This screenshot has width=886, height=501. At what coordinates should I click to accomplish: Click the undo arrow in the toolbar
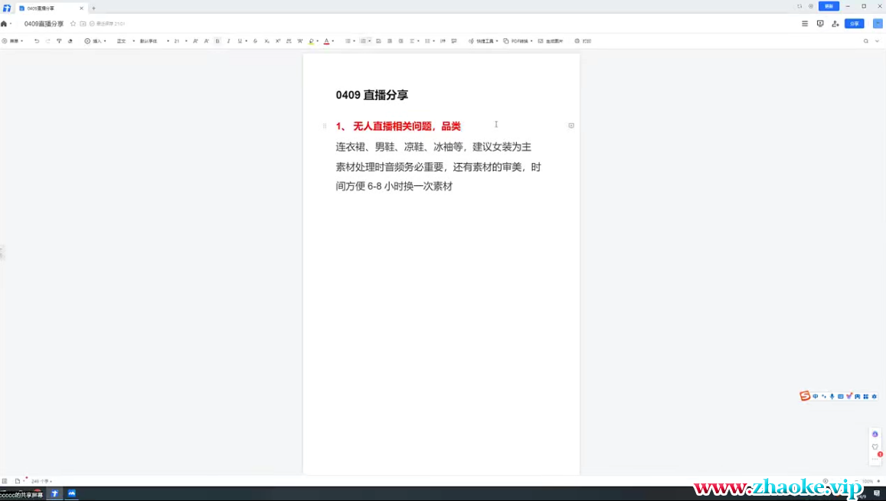[37, 41]
